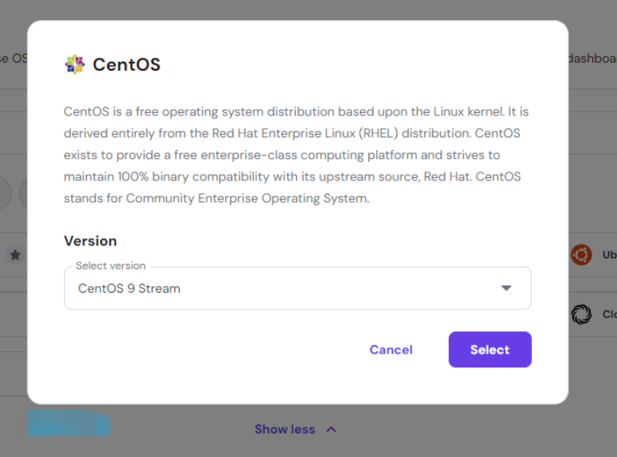Click the round chip at the left edge

[x=6, y=194]
